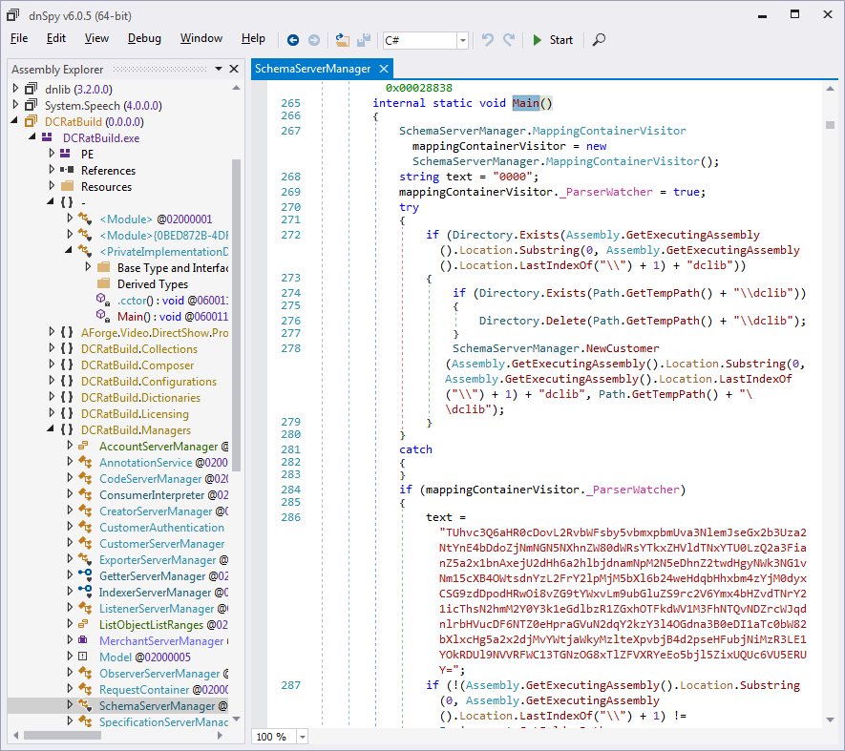
Task: Click the redo icon on the toolbar
Action: 507,40
